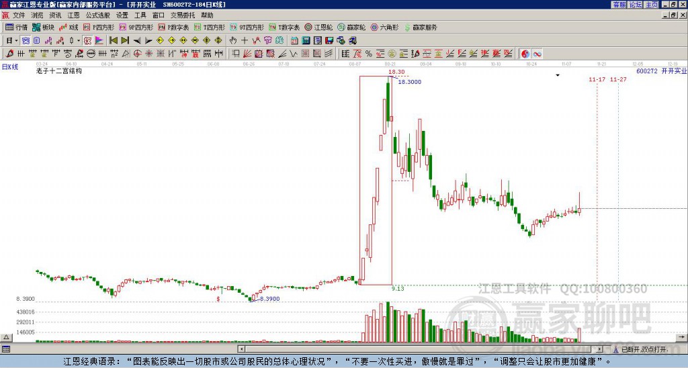Open the T数字表 tool

[284, 27]
